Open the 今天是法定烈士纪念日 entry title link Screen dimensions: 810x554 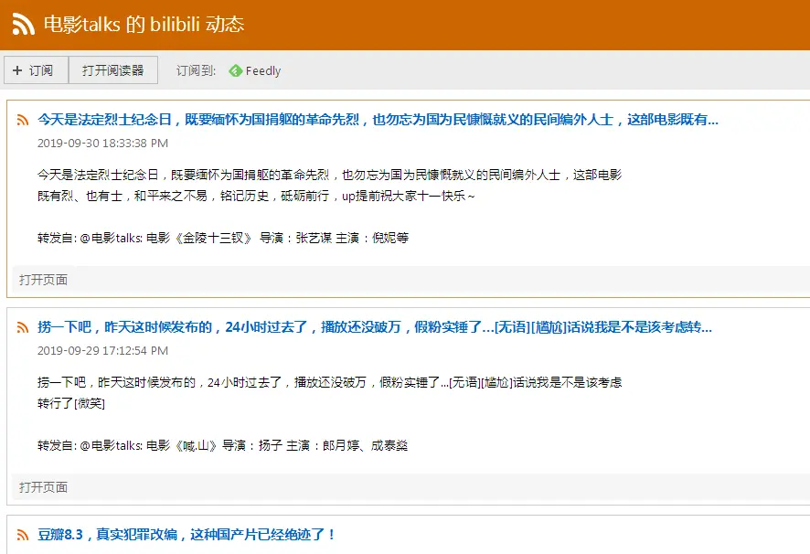[x=378, y=120]
